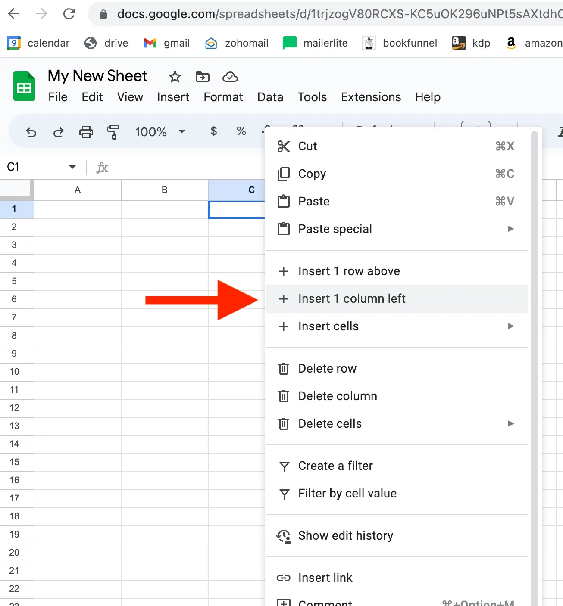
Task: Select Insert 1 column left
Action: coord(351,298)
